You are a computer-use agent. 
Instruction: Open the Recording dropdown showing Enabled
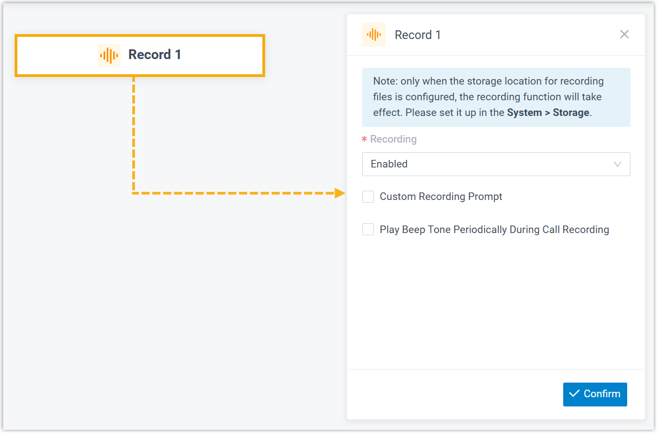[488, 164]
